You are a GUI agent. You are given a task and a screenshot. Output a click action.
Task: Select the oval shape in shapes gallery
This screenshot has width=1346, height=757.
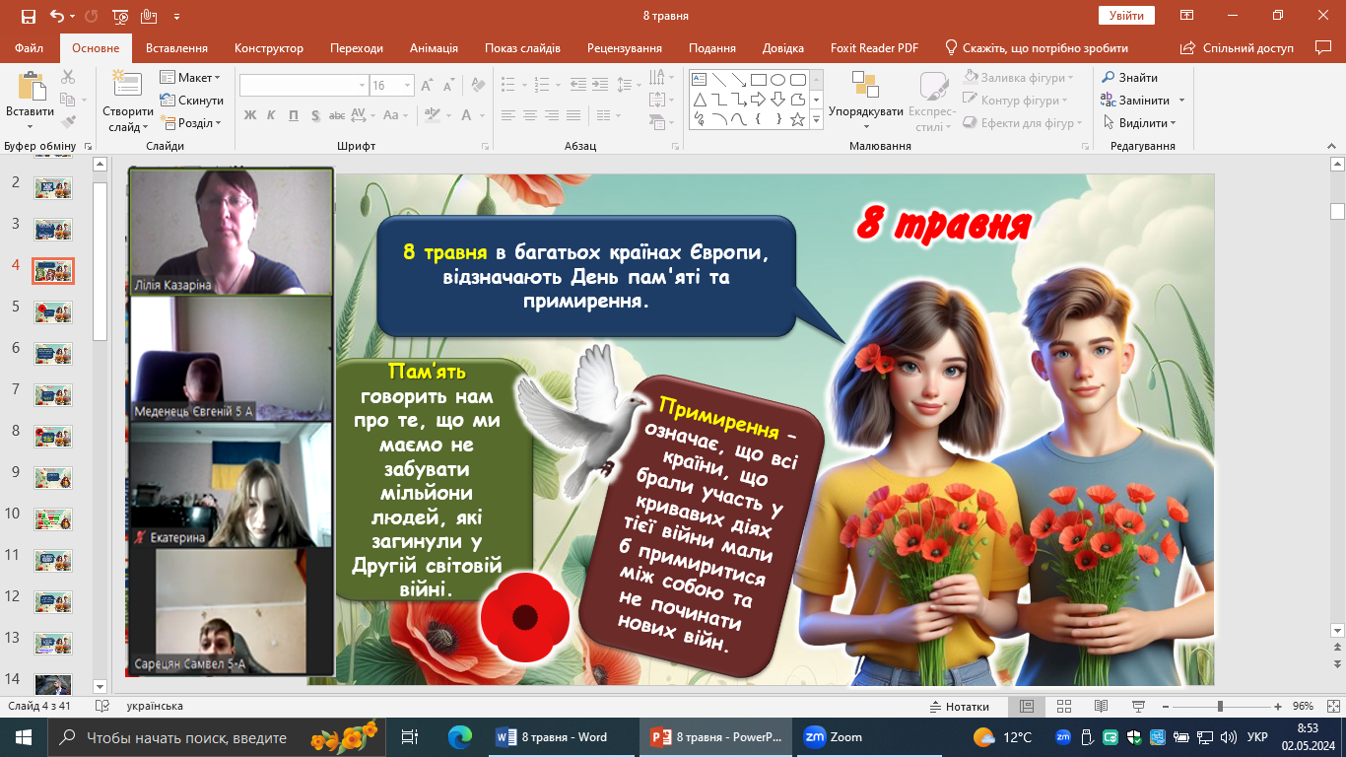click(777, 80)
